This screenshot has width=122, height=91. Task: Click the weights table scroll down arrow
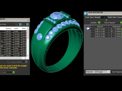coord(28,56)
